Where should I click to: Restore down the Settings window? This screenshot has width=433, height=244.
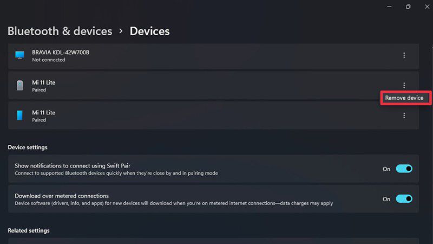(408, 7)
